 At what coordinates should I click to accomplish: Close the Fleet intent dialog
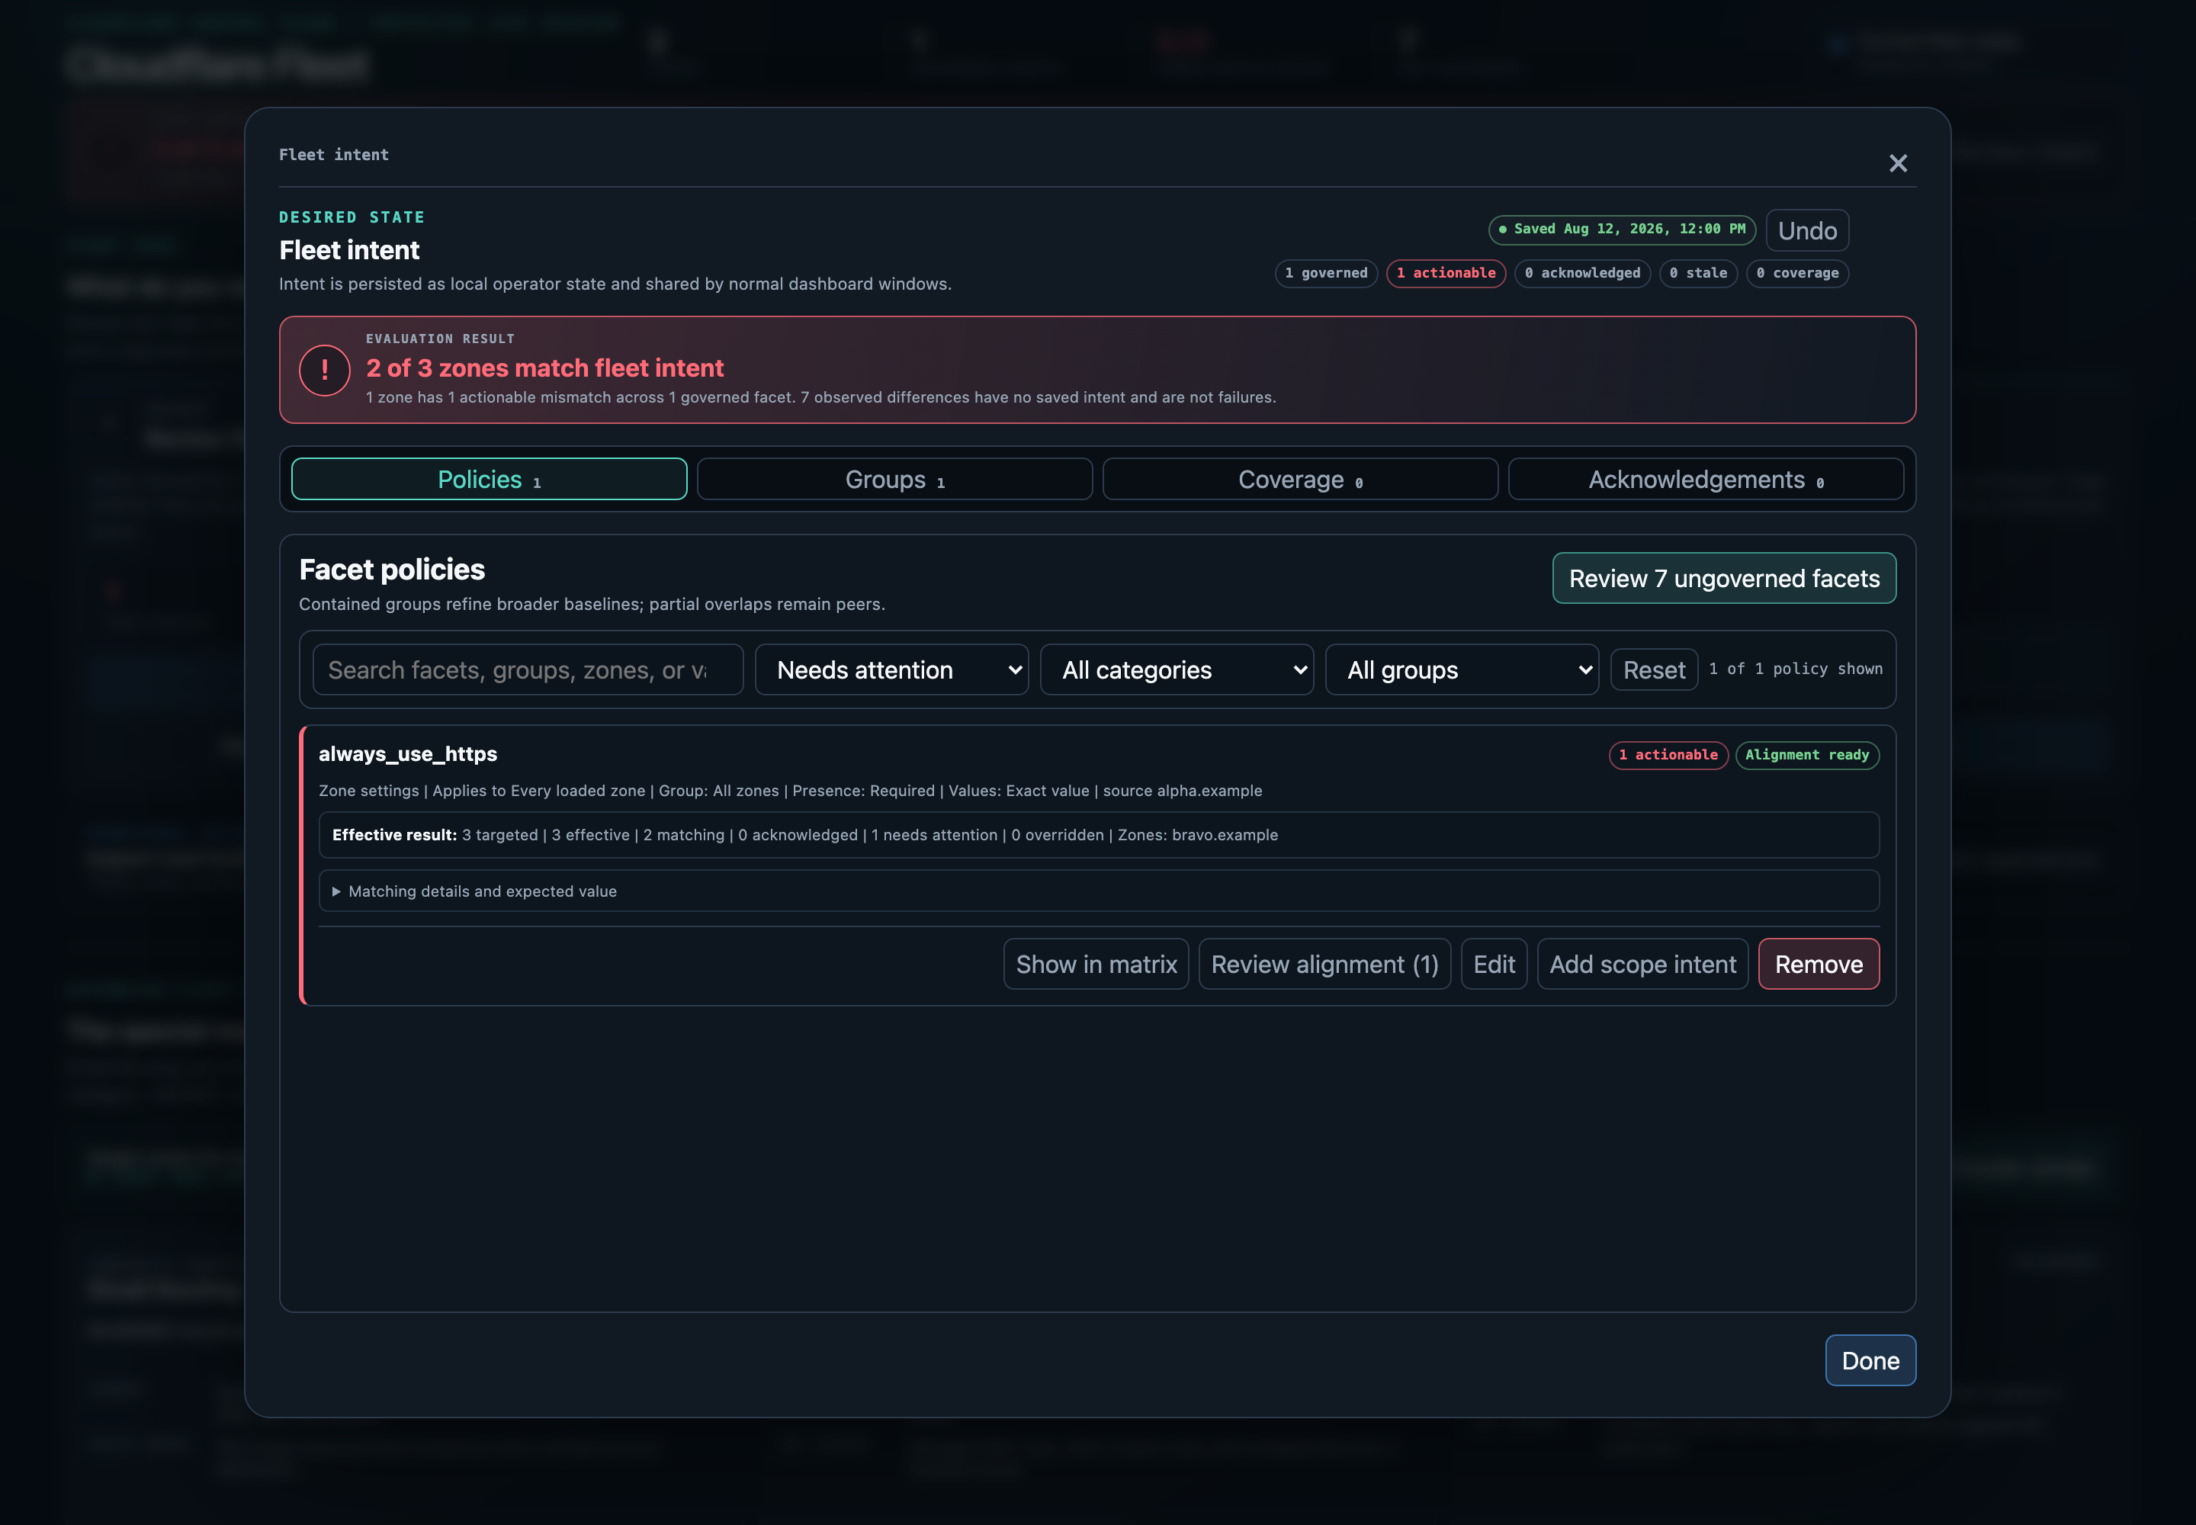click(x=1898, y=163)
